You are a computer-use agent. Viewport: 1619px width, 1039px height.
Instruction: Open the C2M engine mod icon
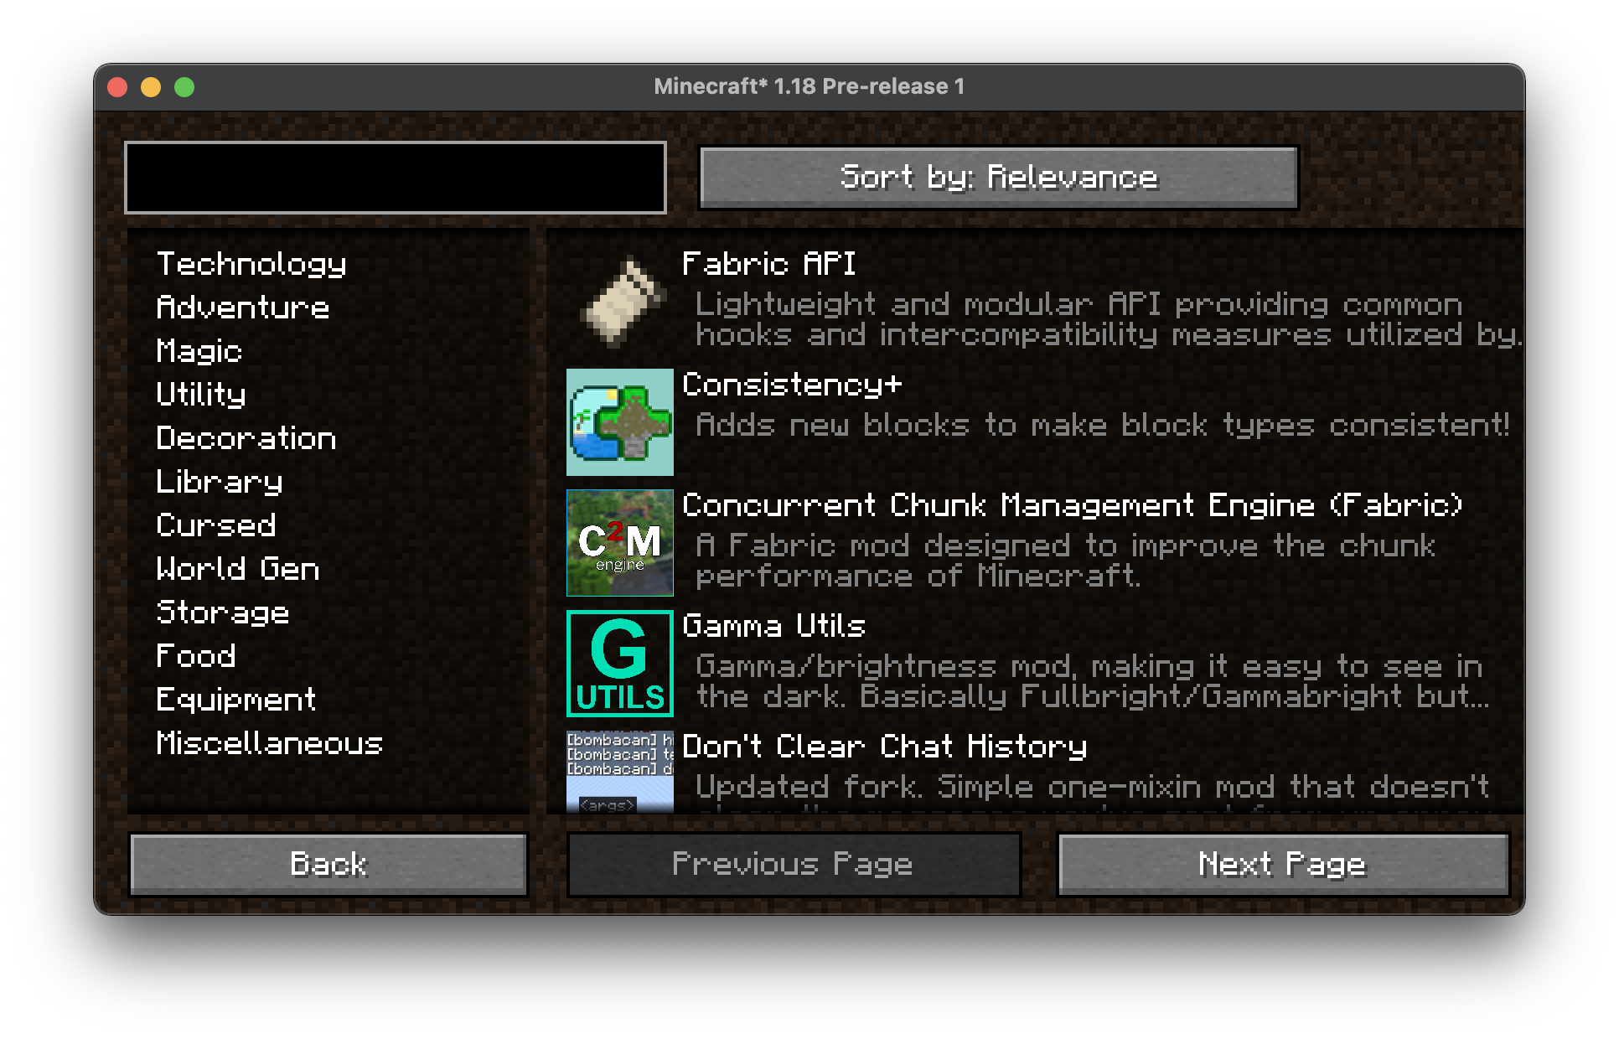click(620, 543)
